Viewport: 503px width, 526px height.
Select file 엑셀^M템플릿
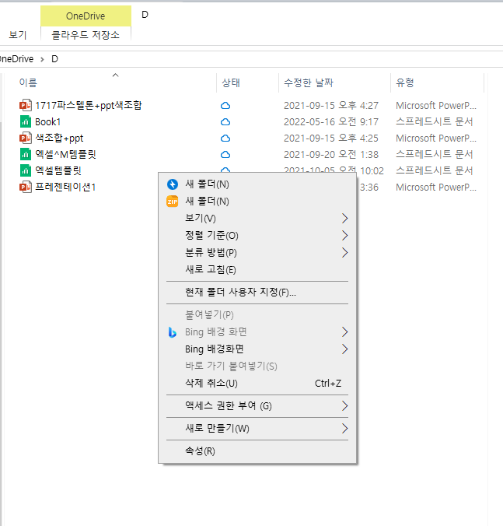tap(65, 154)
